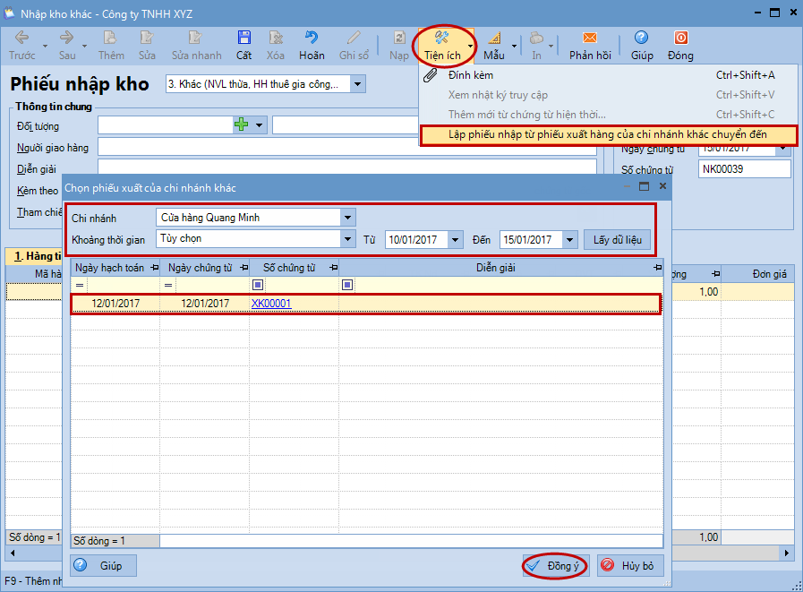Expand the Chi nhánh branch dropdown
The height and width of the screenshot is (592, 803).
coord(347,218)
